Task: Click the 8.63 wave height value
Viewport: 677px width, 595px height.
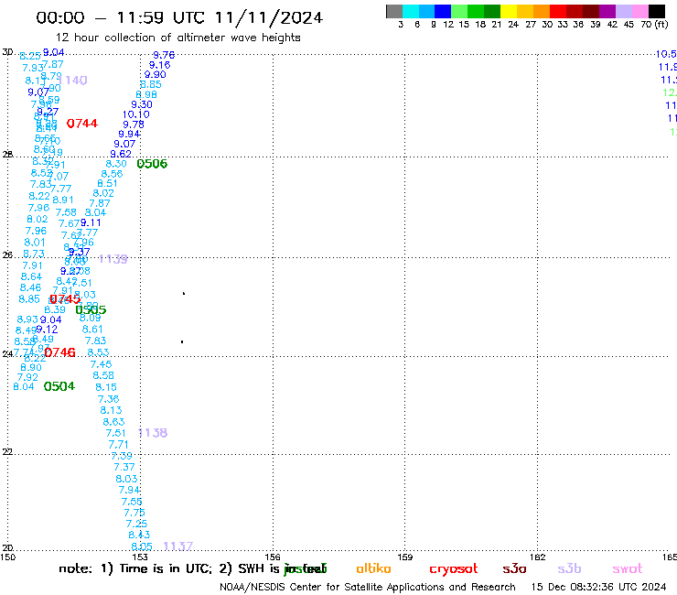Action: 113,422
